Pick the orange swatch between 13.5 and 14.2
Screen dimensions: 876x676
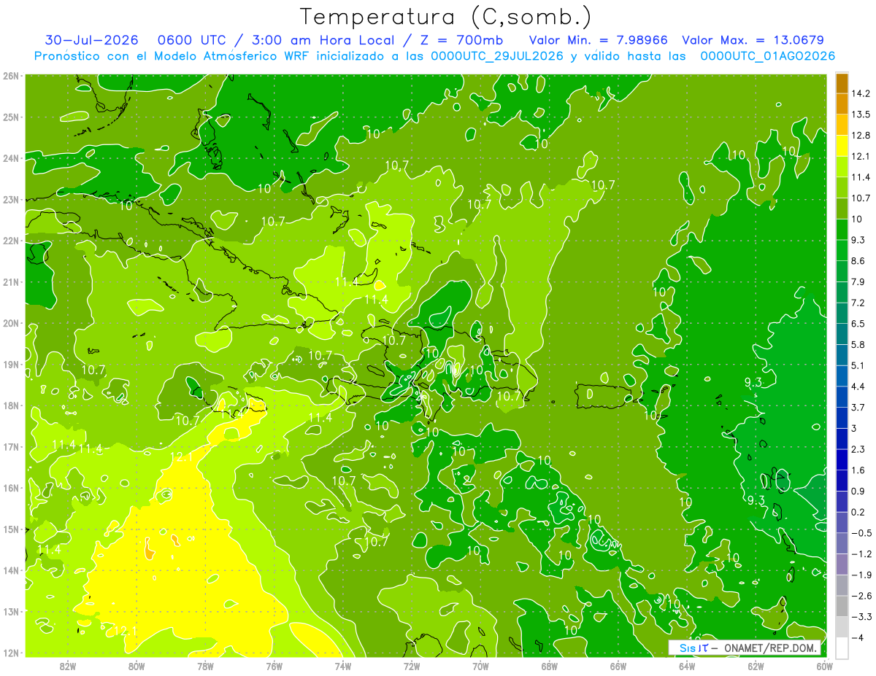[x=842, y=104]
